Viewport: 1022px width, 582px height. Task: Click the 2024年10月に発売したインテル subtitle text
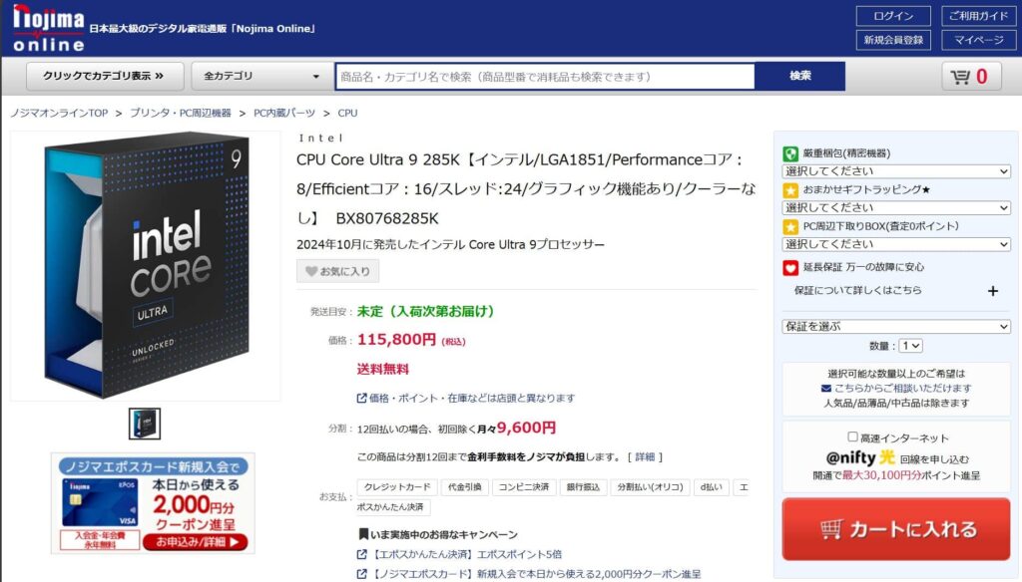(x=450, y=245)
